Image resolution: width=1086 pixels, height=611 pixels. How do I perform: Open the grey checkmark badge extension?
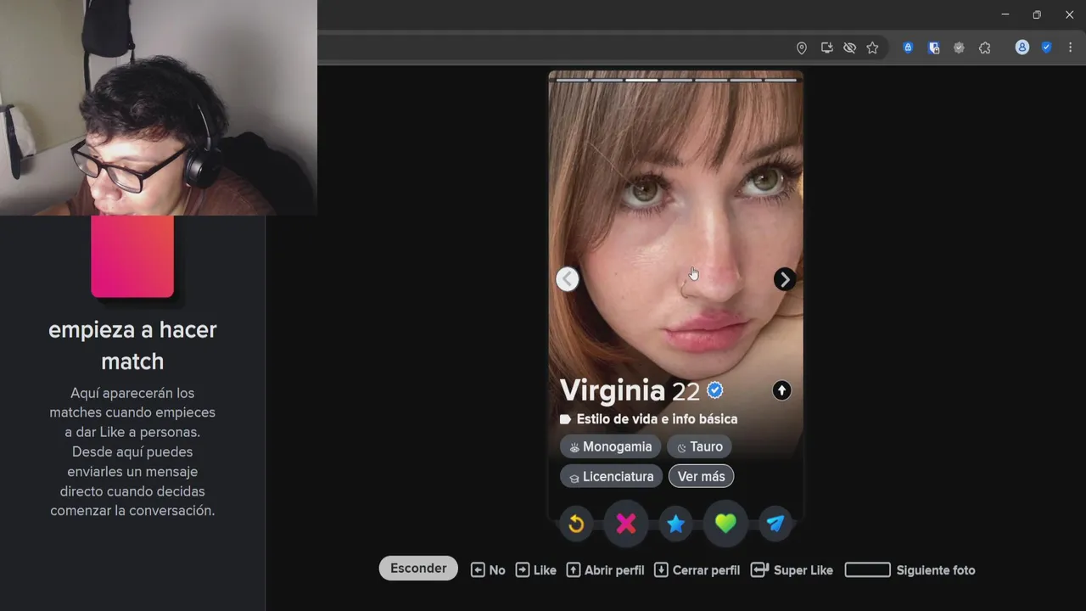click(x=959, y=48)
